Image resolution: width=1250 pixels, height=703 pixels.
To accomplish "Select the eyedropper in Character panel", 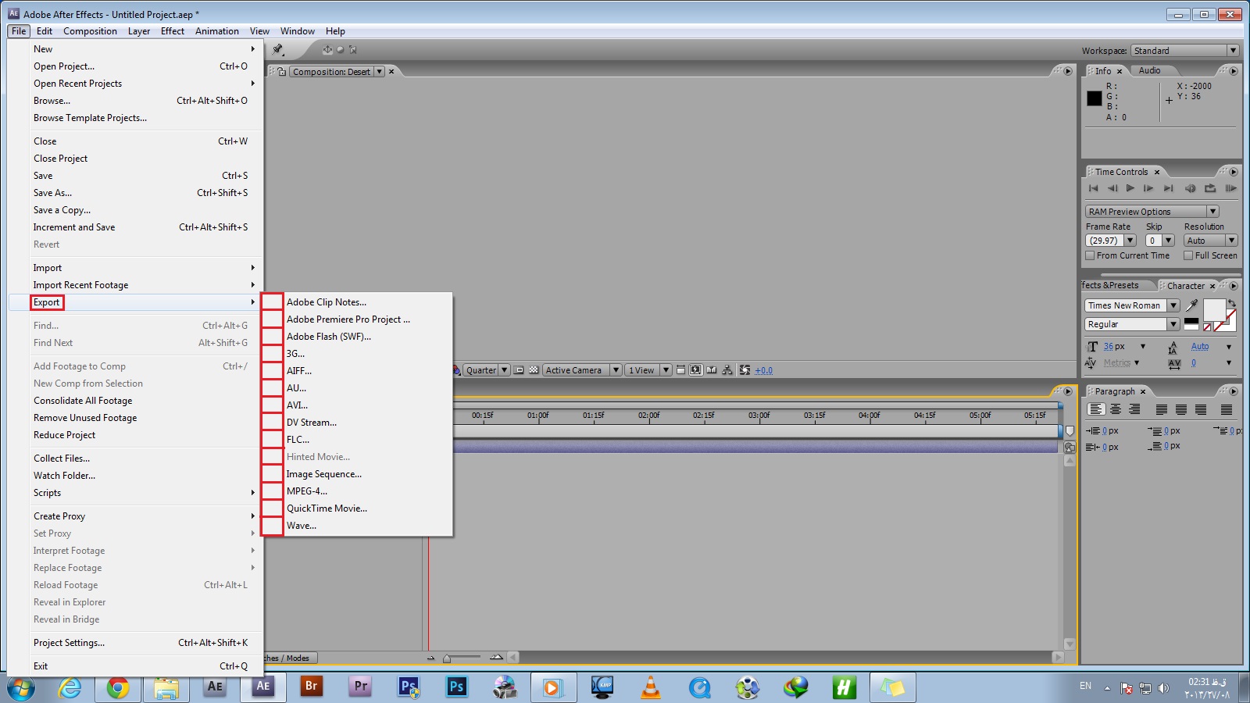I will click(x=1192, y=305).
